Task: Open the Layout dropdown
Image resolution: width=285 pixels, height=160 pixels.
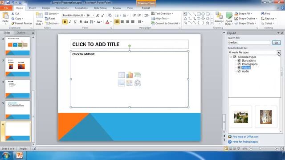Action: 52,14
